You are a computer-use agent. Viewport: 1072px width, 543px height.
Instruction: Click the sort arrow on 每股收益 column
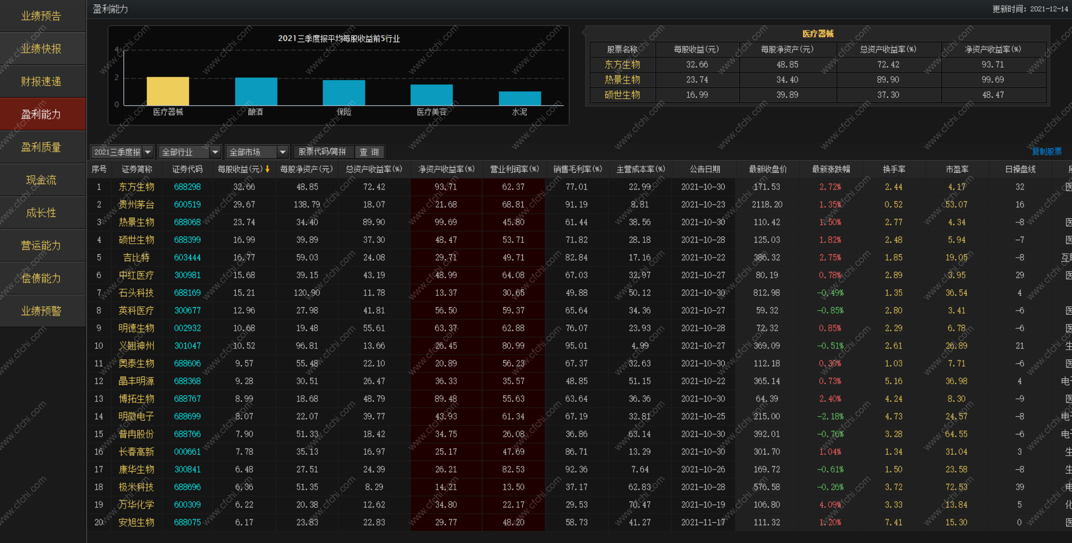(x=267, y=169)
